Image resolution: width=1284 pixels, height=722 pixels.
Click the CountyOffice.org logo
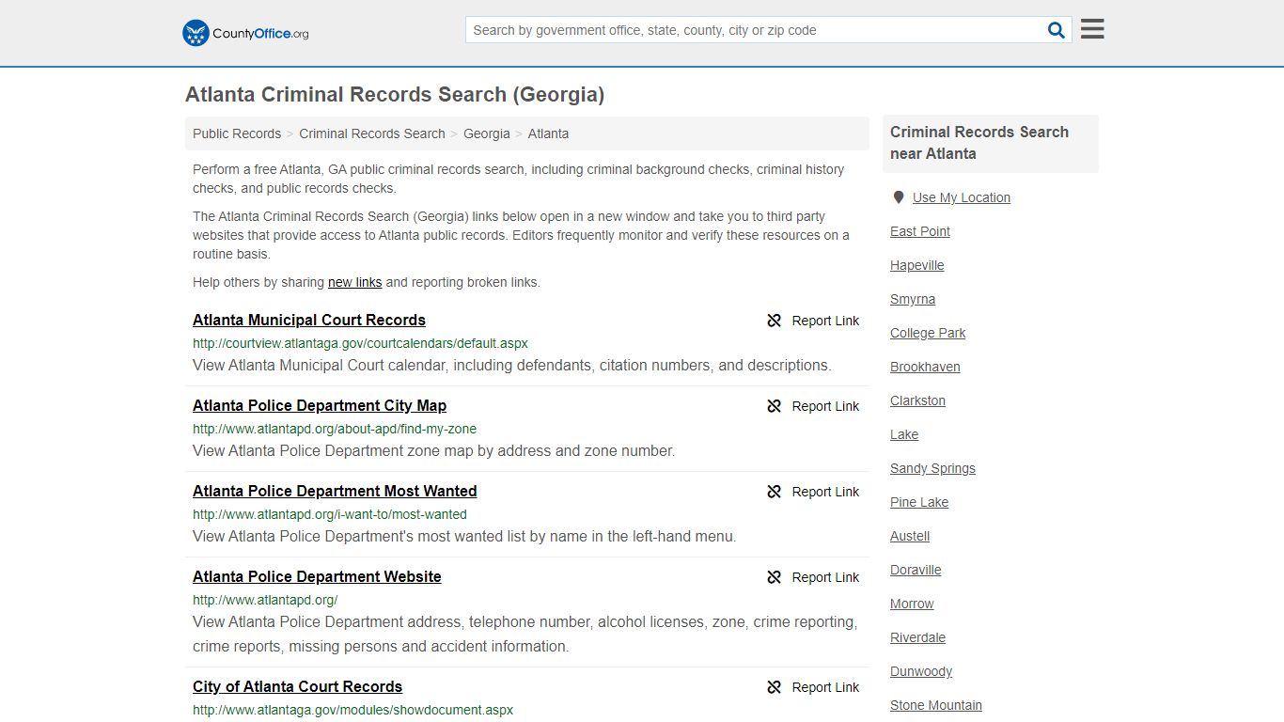click(x=245, y=33)
